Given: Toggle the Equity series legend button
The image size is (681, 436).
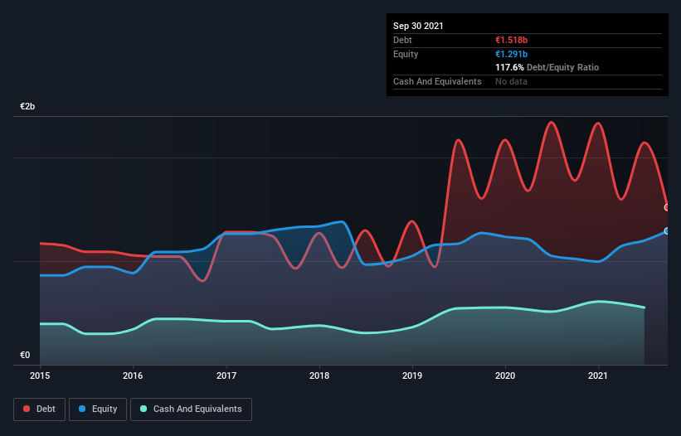Looking at the screenshot, I should click(98, 409).
